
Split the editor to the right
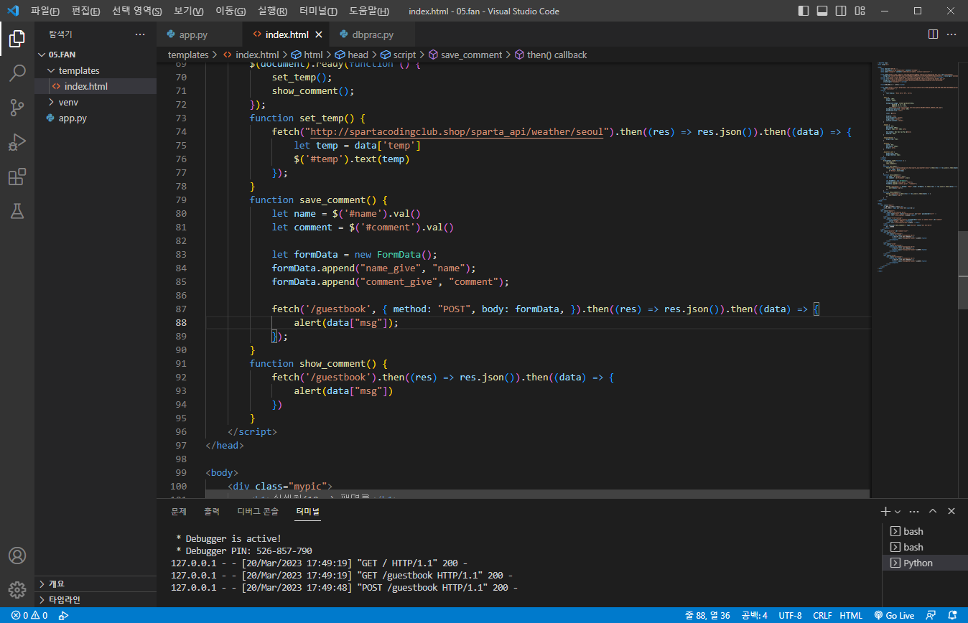933,34
